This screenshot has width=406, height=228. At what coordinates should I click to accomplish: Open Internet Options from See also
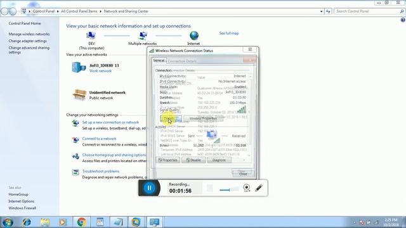(21, 201)
